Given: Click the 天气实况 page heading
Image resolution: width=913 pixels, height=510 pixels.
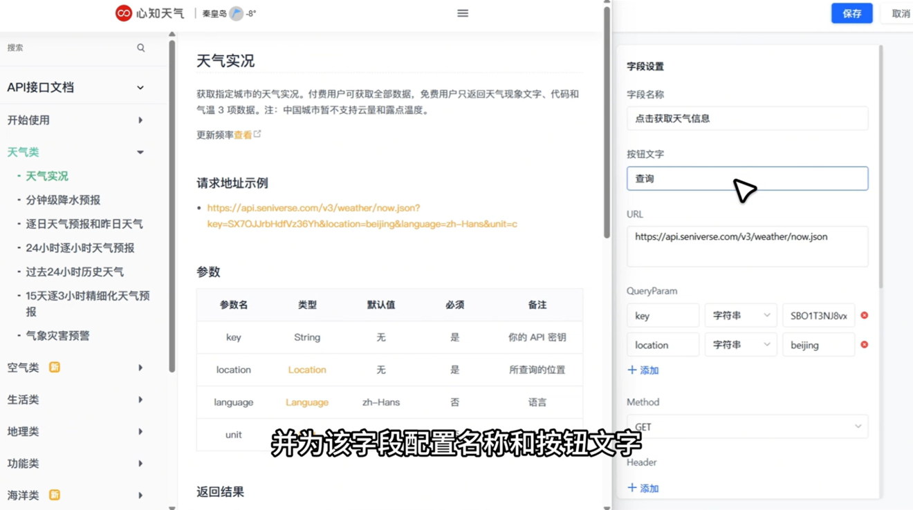Looking at the screenshot, I should click(x=225, y=61).
